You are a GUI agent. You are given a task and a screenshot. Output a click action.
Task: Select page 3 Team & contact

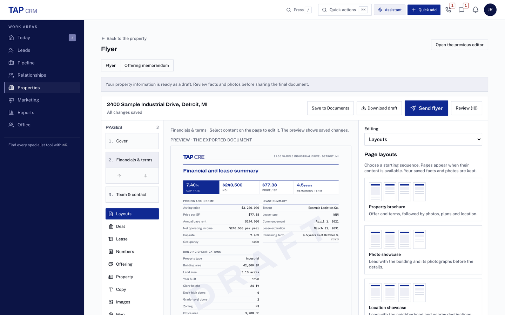132,195
